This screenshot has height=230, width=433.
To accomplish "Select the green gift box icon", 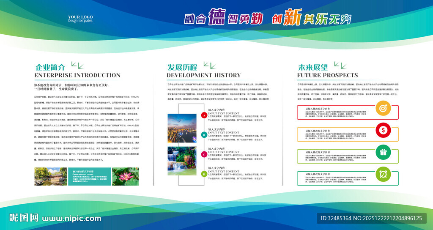I will coord(383,152).
